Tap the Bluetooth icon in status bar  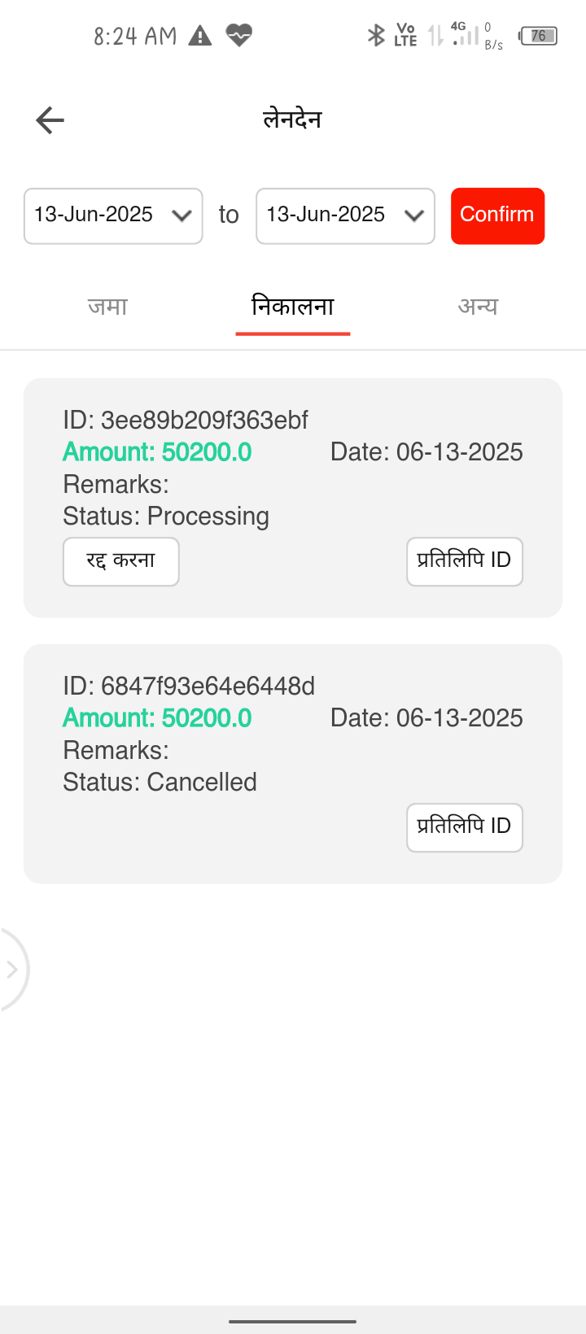point(375,35)
